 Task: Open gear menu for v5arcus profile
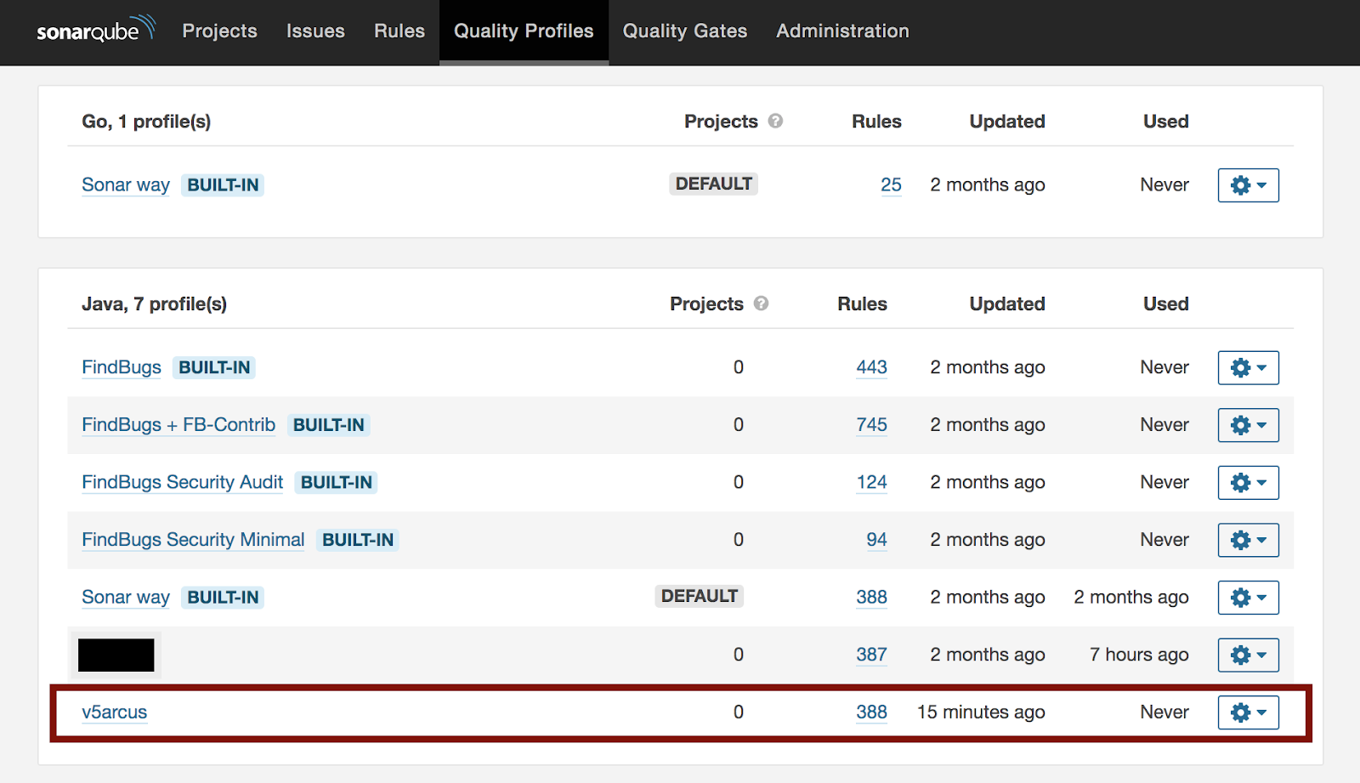(1248, 712)
